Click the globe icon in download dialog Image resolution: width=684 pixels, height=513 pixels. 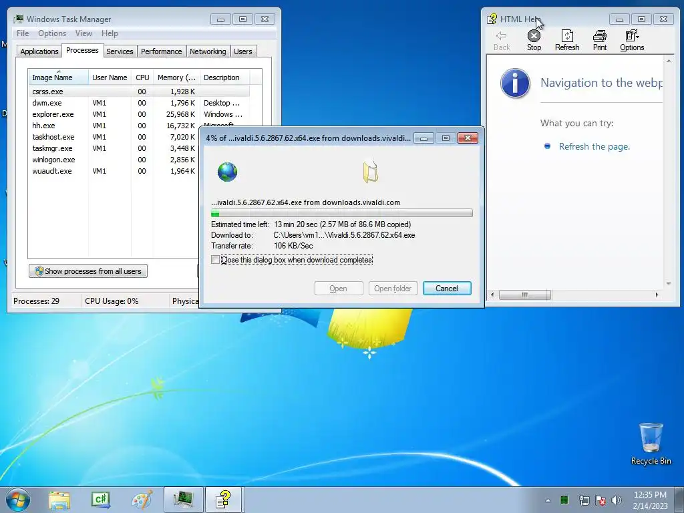pos(227,172)
